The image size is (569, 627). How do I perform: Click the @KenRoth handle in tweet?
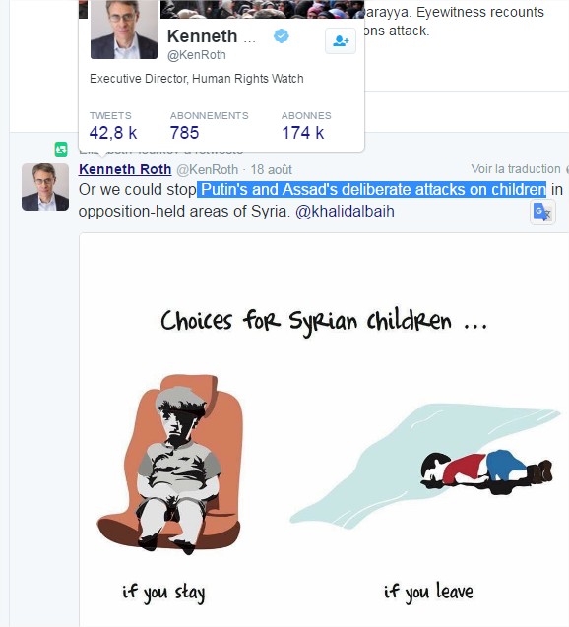207,170
